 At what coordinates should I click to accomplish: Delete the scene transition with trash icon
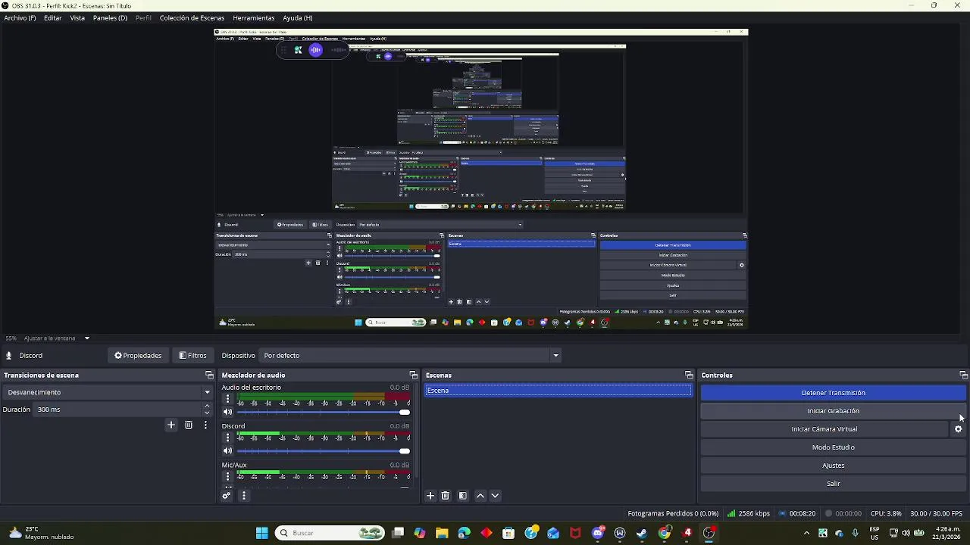(x=189, y=425)
